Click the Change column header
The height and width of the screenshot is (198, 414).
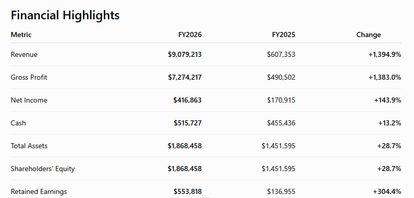coord(369,35)
